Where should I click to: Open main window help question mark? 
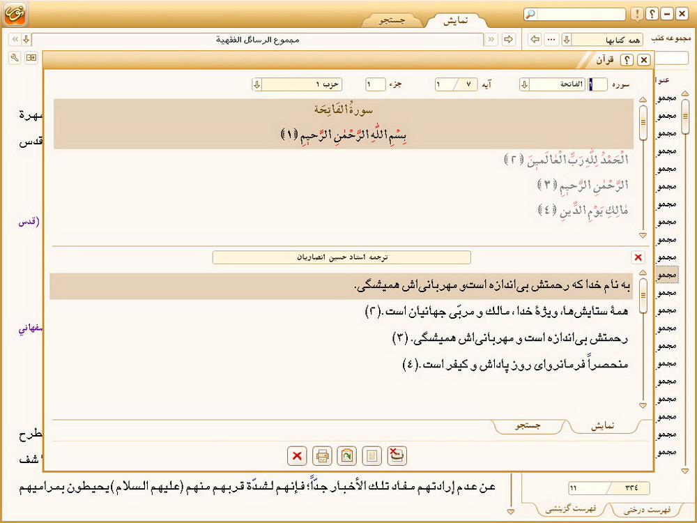point(652,14)
